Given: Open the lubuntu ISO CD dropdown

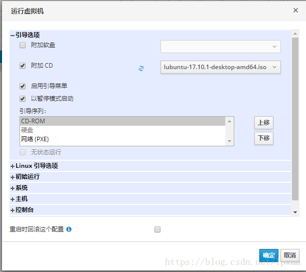Looking at the screenshot, I should tap(221, 67).
